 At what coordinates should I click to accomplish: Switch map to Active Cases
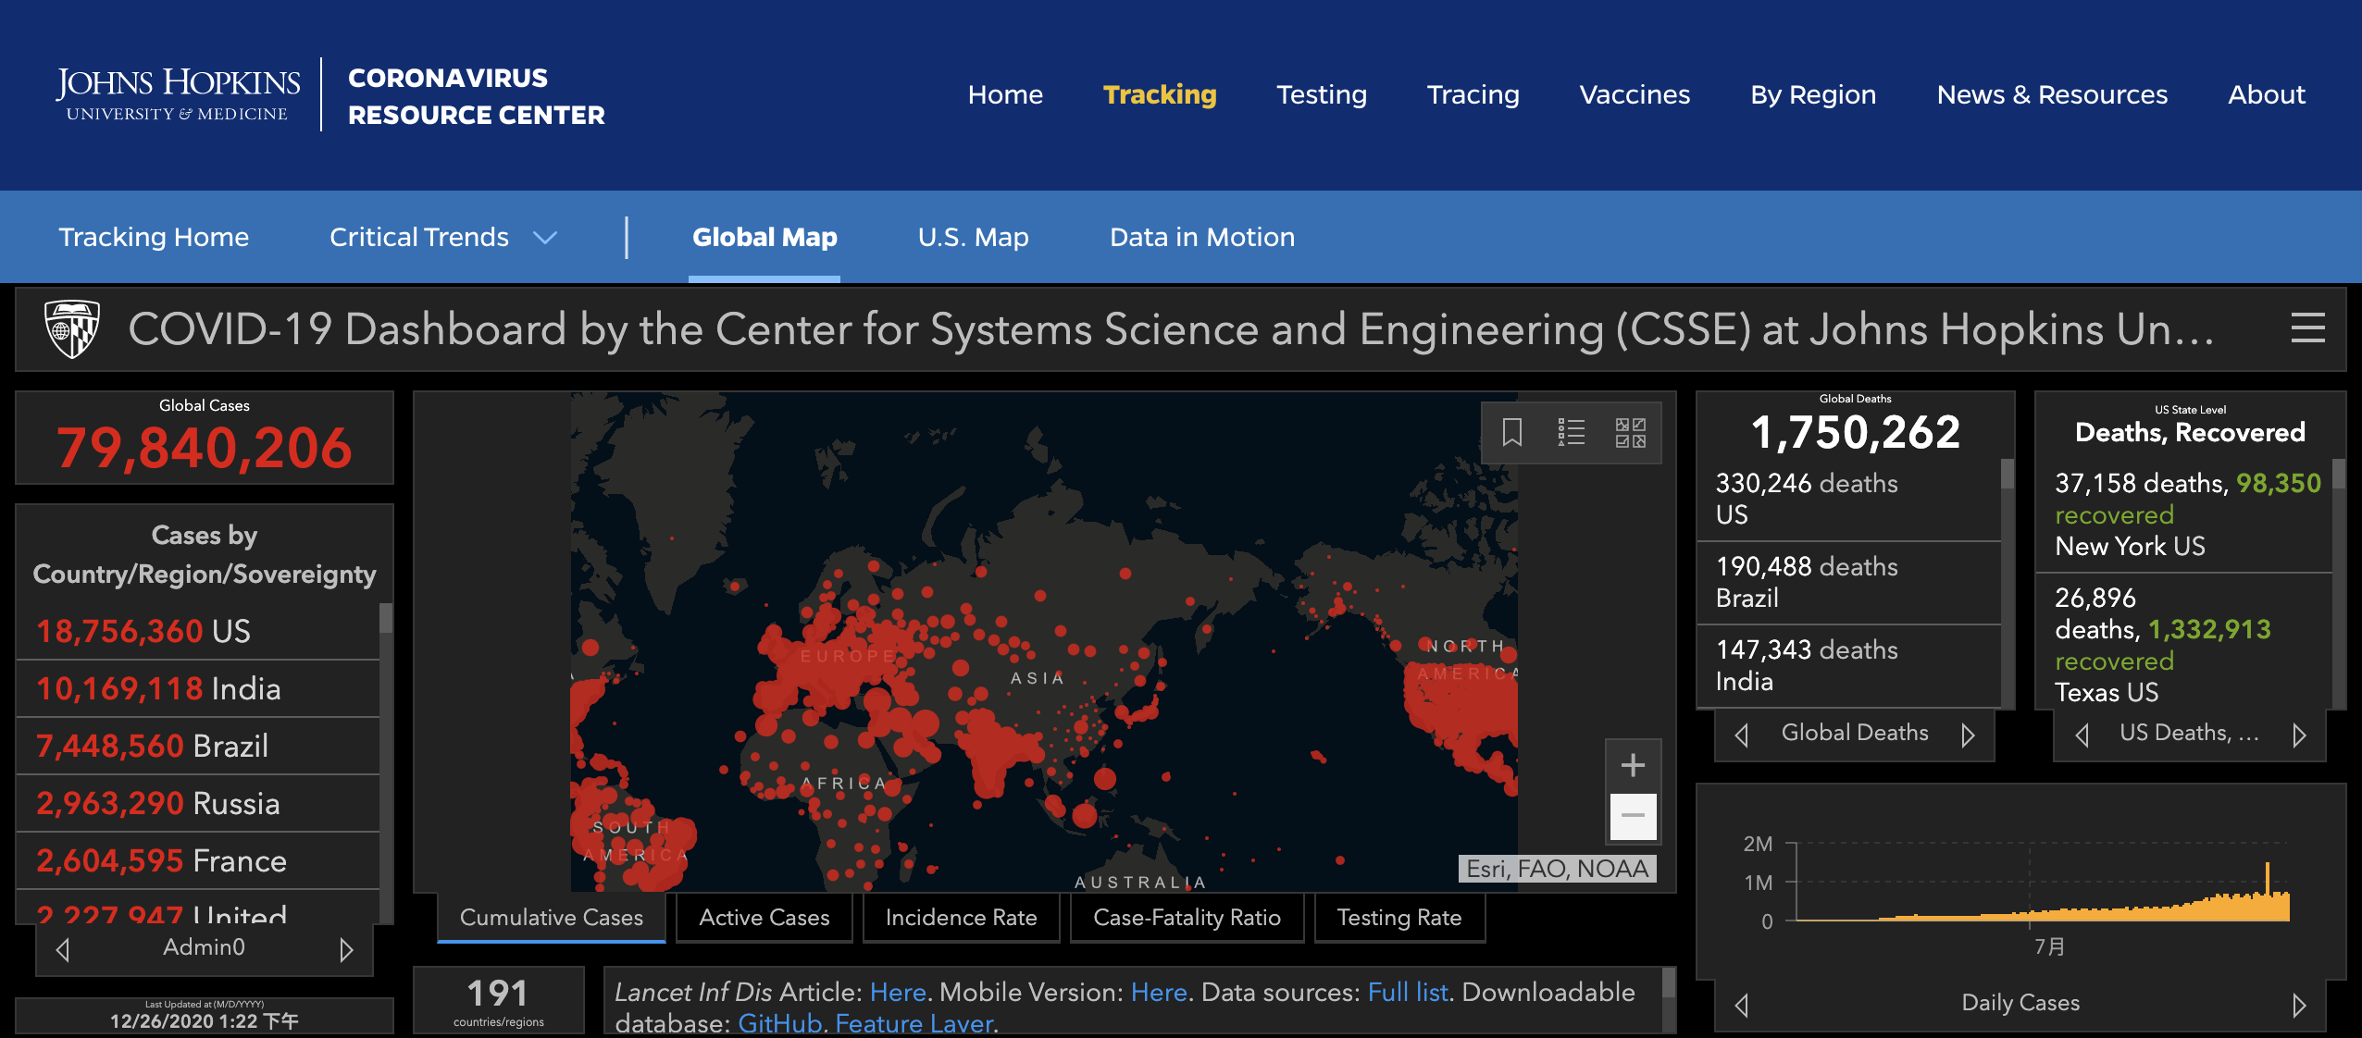point(764,918)
